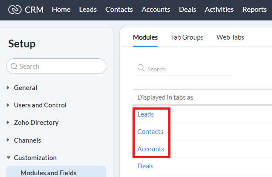Viewport: 272px width, 177px height.
Task: Switch to the Tab Groups tab
Action: coord(187,37)
